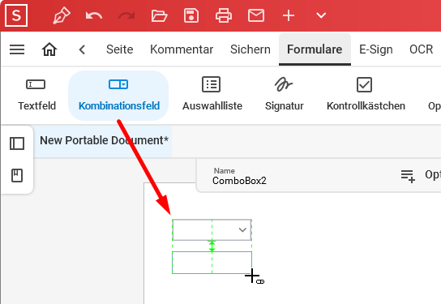
Task: Open the bookmarks panel
Action: click(x=17, y=175)
